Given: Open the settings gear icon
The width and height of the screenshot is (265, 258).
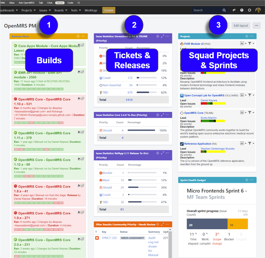Looking at the screenshot, I should pos(250,10).
